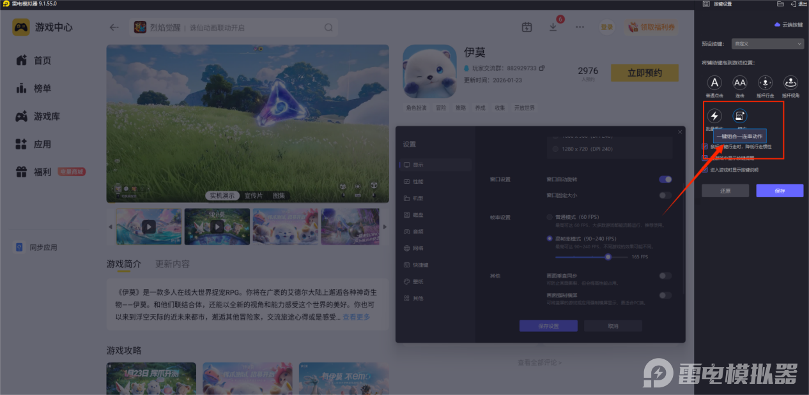Click the 烈焰觉醒 game icon in search bar
Viewport: 809px width, 395px height.
140,27
